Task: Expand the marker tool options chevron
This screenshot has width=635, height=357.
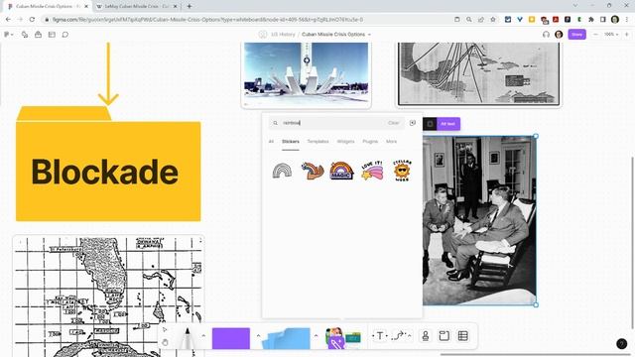Action: [203, 335]
